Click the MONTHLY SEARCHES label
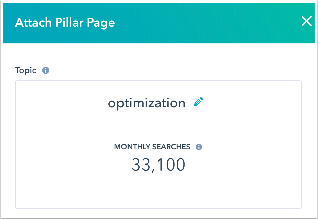Screen dimensions: 318x219 152,147
